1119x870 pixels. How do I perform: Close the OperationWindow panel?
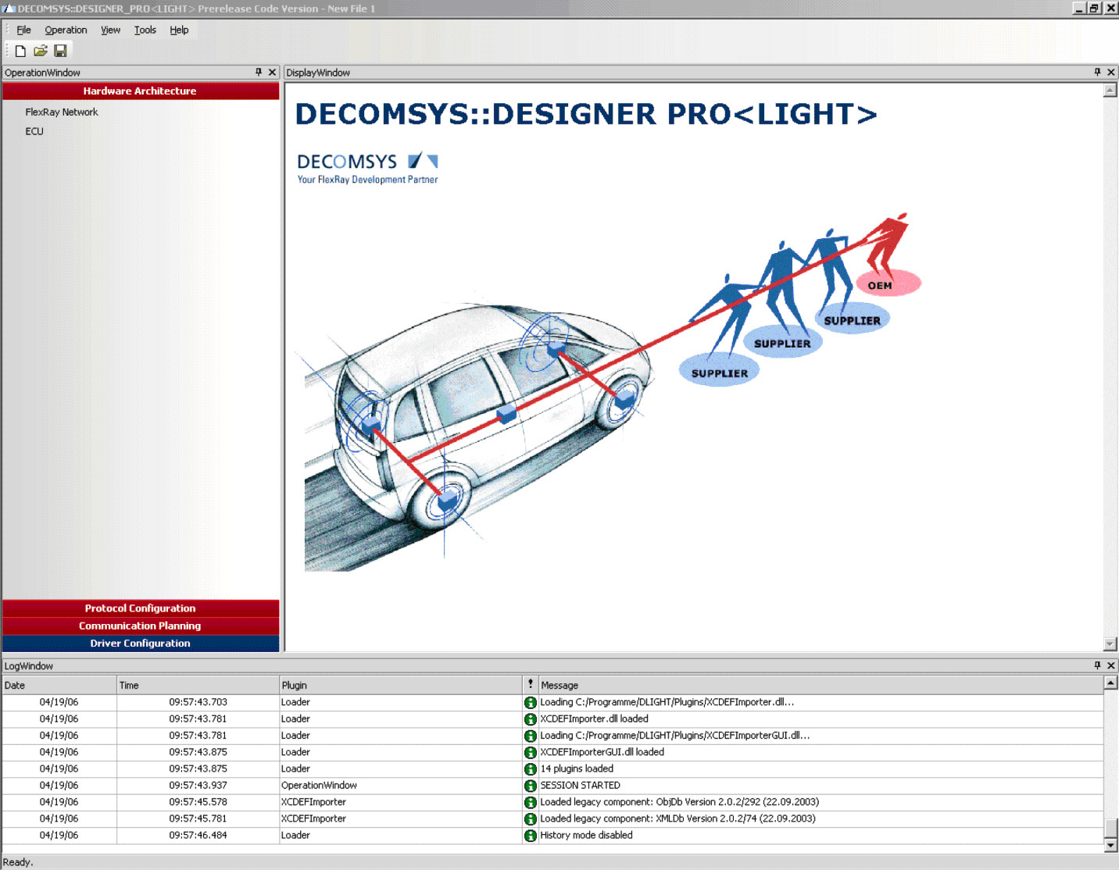273,72
